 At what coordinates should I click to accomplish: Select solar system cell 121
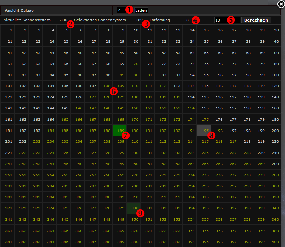point(8,97)
